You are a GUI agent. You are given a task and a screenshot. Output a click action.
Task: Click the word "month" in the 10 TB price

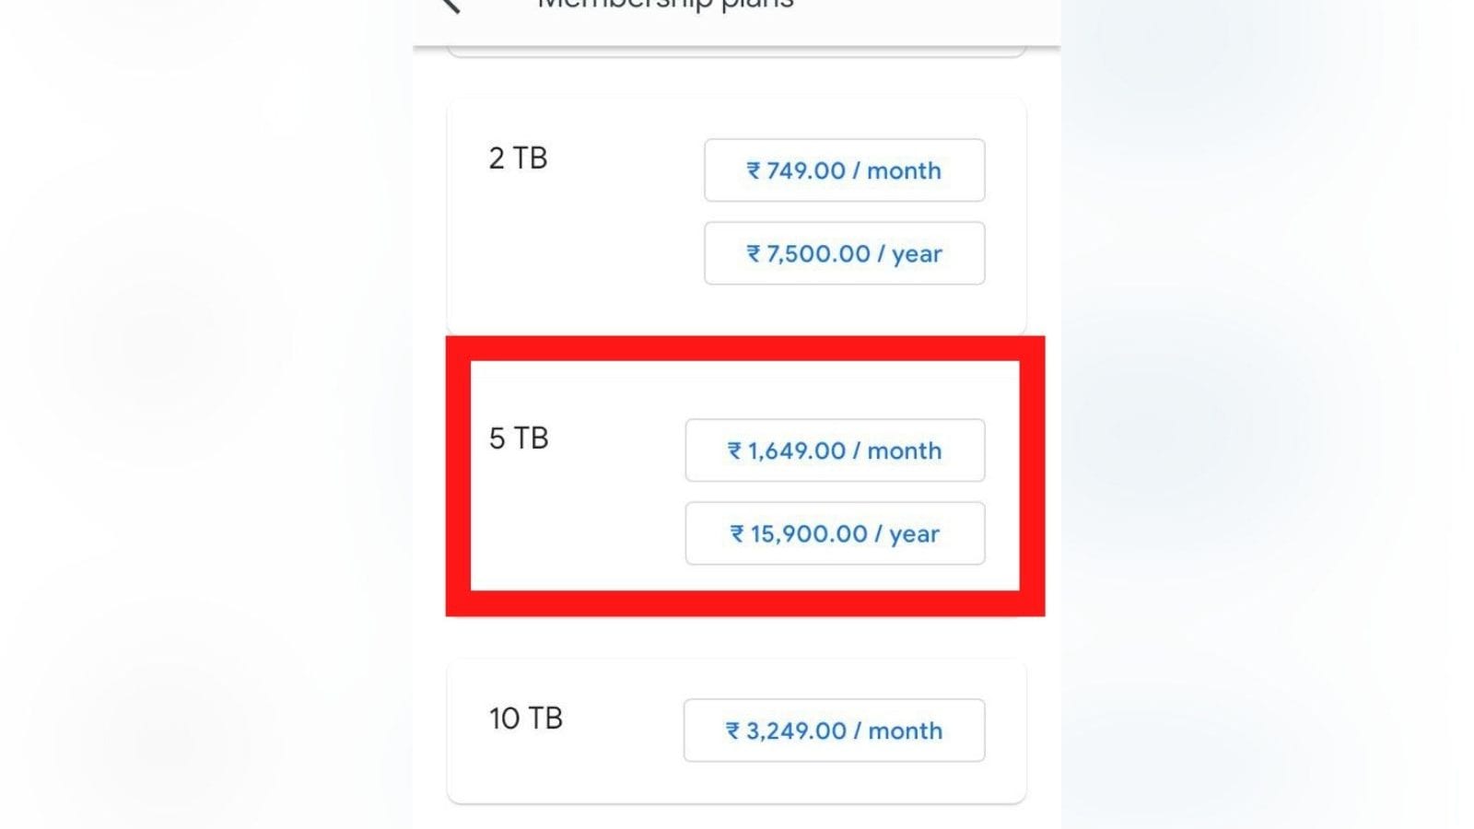[x=905, y=731]
